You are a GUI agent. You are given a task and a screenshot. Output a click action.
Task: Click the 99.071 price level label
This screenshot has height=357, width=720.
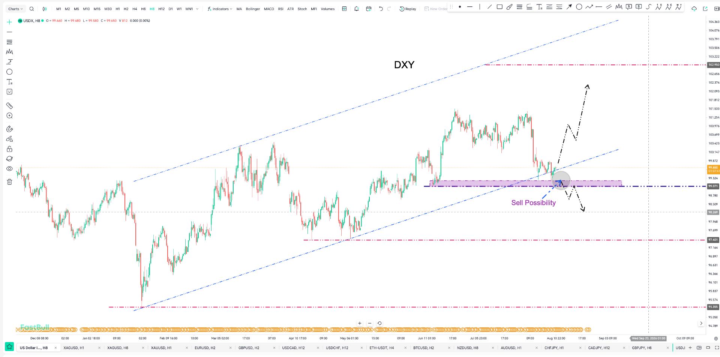(713, 186)
